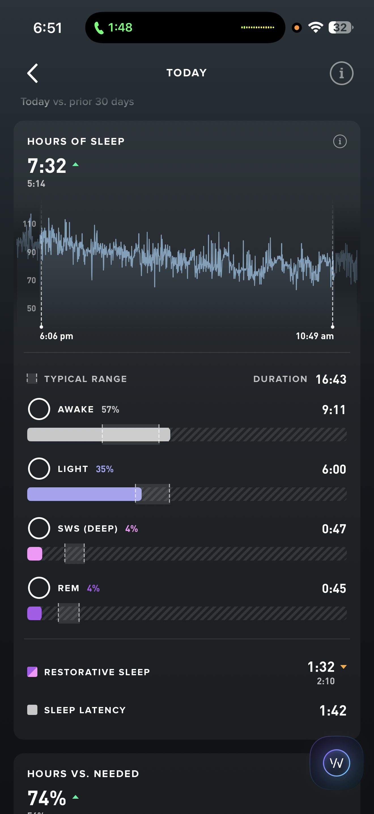Open the WHOOP coach floating button

336,763
